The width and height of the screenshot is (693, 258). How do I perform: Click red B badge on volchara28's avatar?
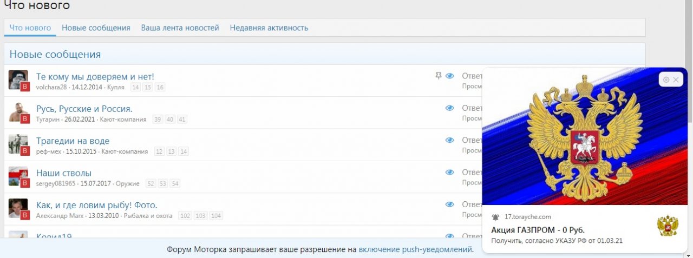24,87
